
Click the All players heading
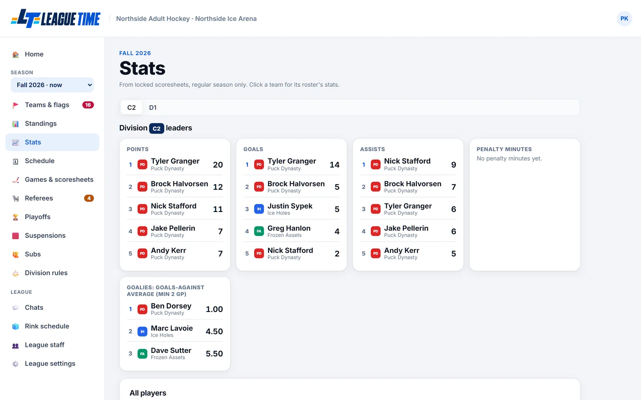pyautogui.click(x=148, y=393)
